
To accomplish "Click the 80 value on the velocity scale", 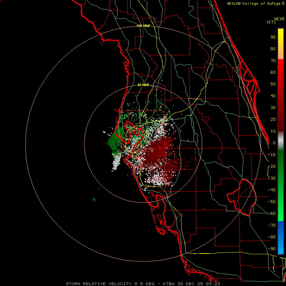I will pyautogui.click(x=273, y=49).
